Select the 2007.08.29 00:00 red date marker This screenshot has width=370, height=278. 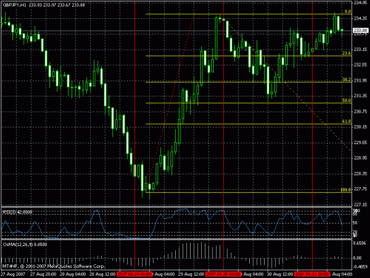click(x=135, y=274)
